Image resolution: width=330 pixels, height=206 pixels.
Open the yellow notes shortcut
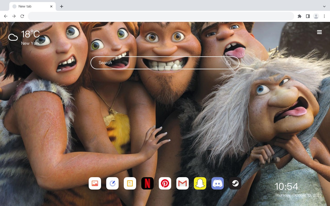130,183
